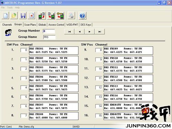Open the Help menu

click(x=17, y=8)
